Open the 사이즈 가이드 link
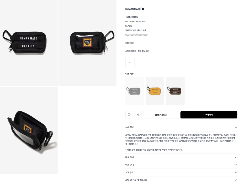 pos(131,51)
